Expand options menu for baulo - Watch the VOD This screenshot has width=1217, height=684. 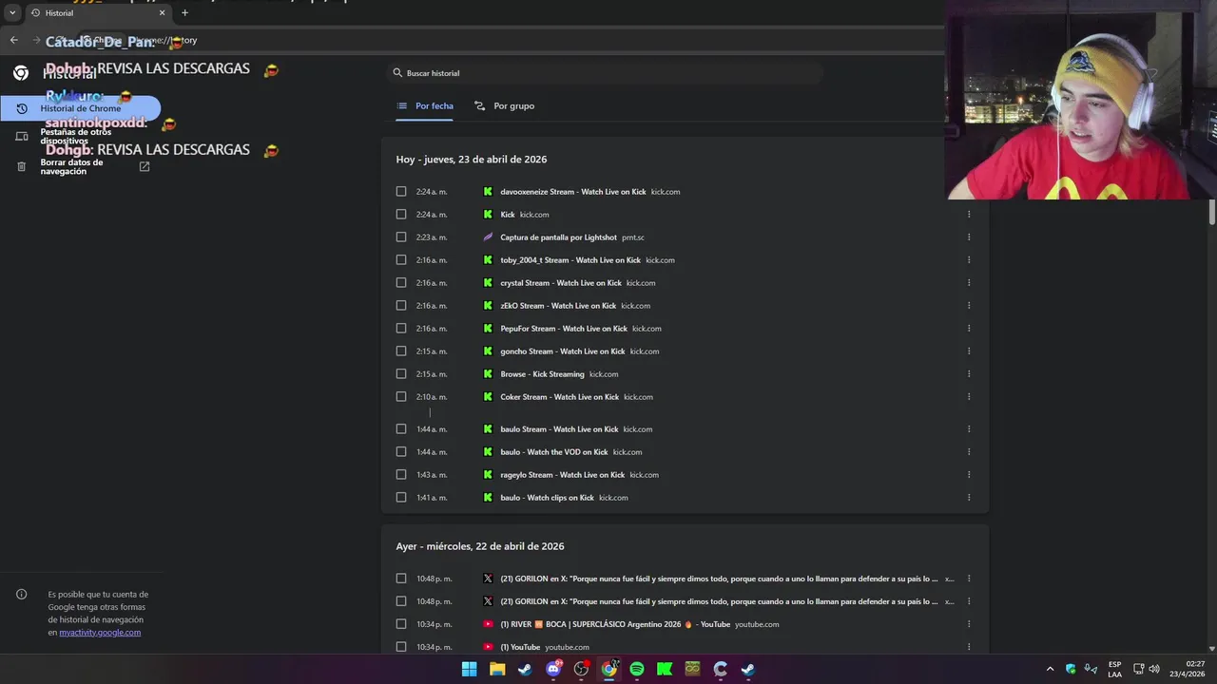tap(969, 452)
